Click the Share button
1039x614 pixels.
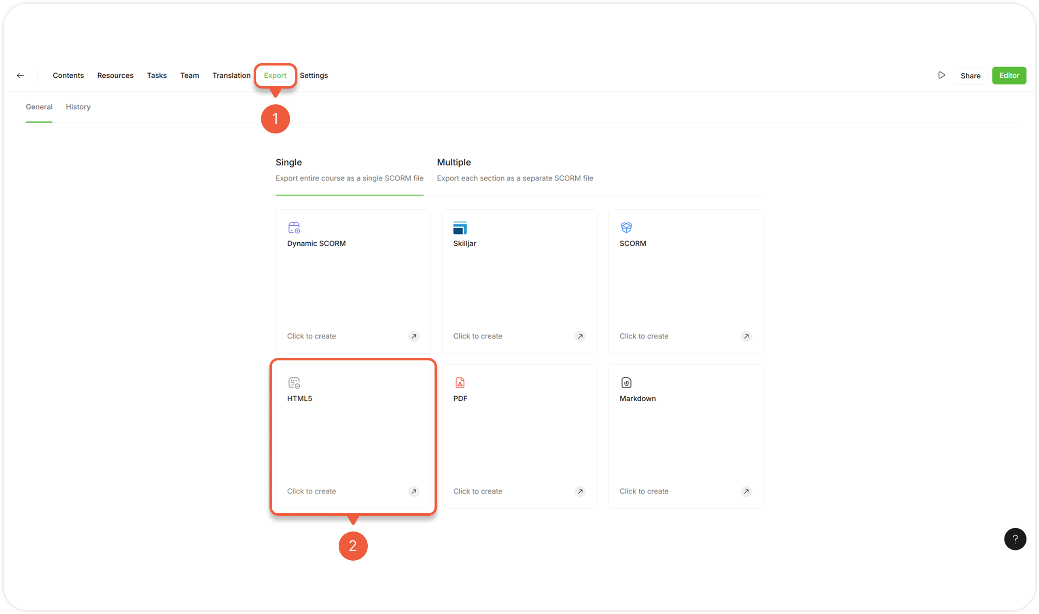(x=970, y=76)
